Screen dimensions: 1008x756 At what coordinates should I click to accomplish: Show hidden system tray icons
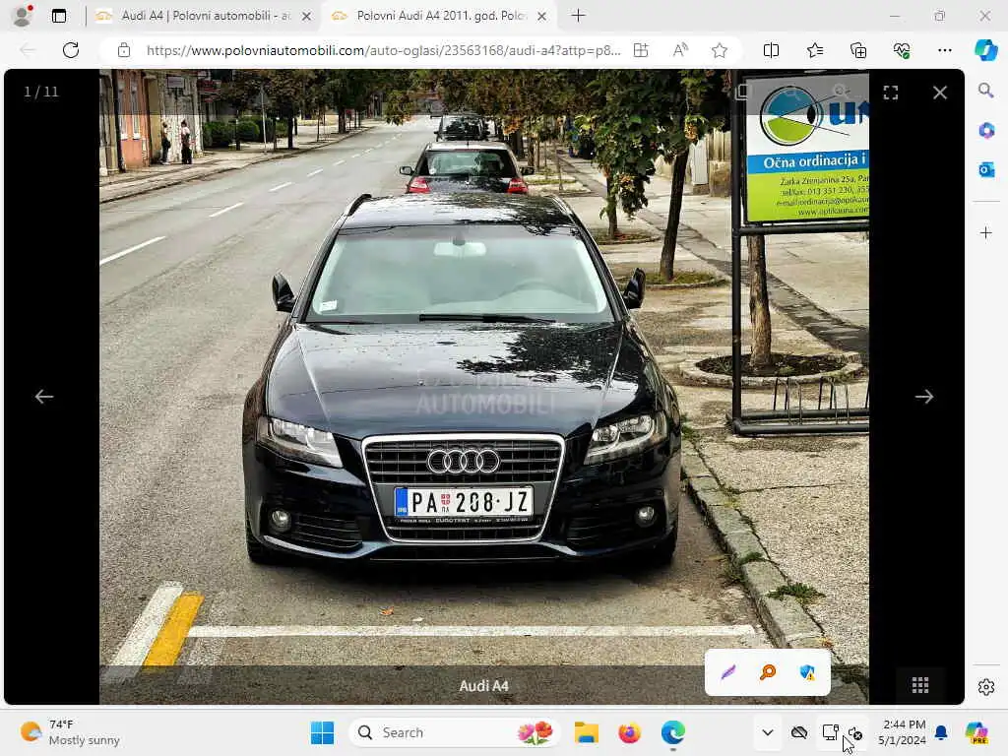pyautogui.click(x=768, y=732)
